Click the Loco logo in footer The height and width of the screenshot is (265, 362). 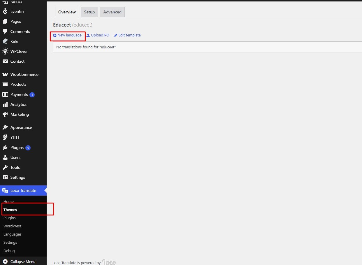[x=109, y=262]
